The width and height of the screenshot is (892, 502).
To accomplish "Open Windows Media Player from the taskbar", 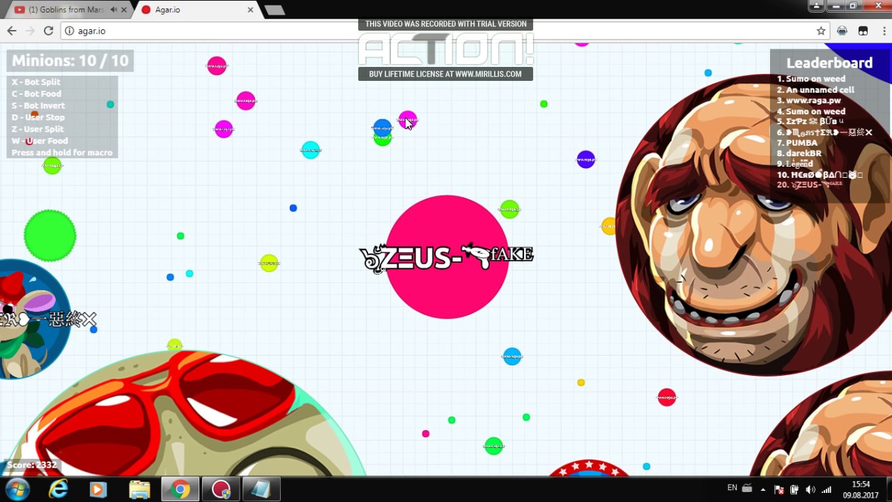I will click(x=98, y=489).
